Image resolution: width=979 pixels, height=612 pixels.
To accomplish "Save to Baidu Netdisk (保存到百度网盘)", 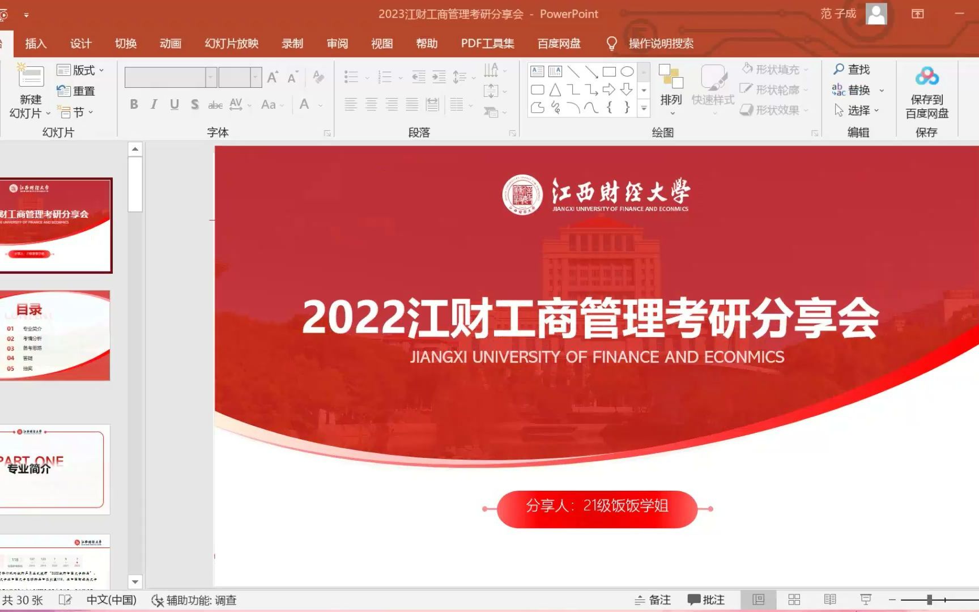I will coord(927,92).
